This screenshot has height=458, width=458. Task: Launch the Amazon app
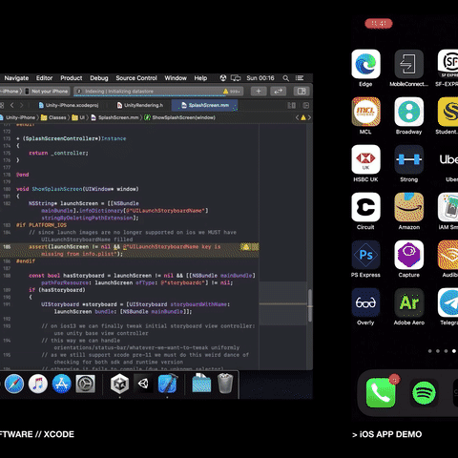(x=409, y=207)
